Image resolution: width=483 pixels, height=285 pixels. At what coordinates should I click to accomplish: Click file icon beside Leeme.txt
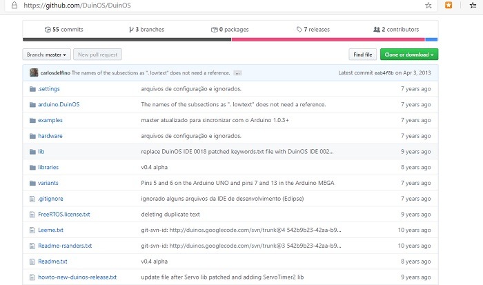click(32, 230)
